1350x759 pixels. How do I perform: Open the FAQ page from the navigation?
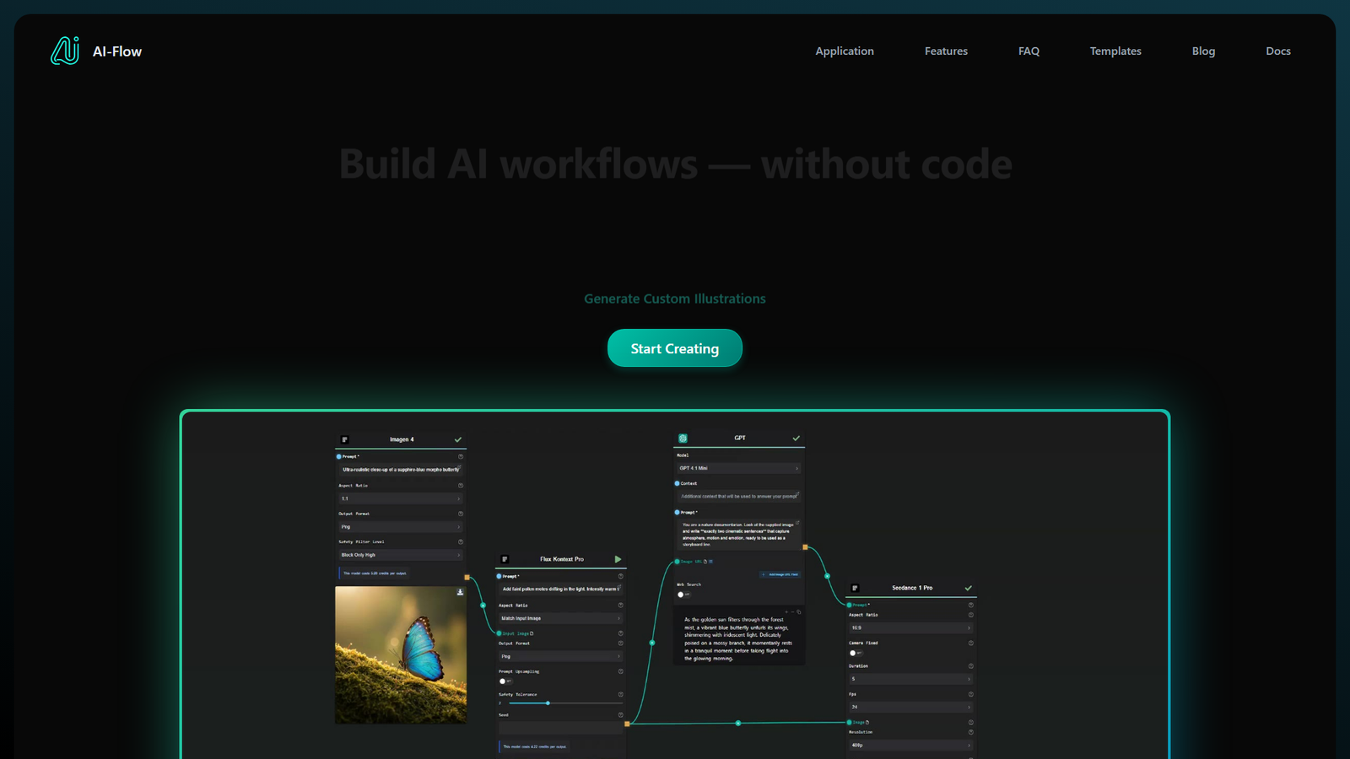point(1028,51)
